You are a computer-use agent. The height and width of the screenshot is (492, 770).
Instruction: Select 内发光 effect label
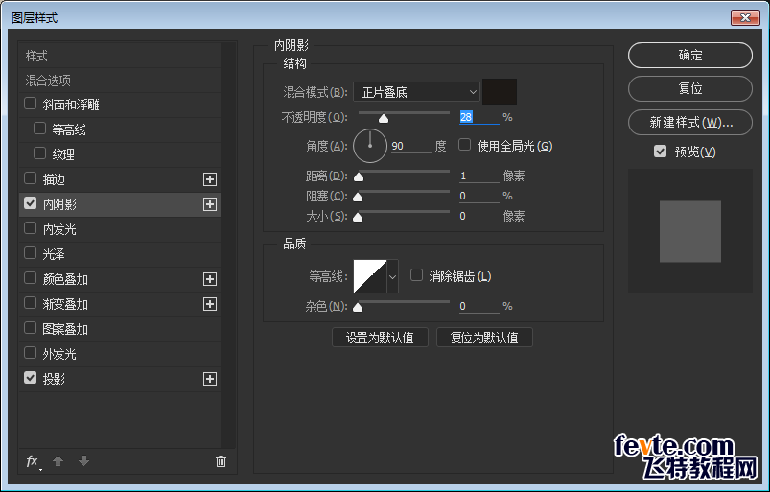point(59,229)
